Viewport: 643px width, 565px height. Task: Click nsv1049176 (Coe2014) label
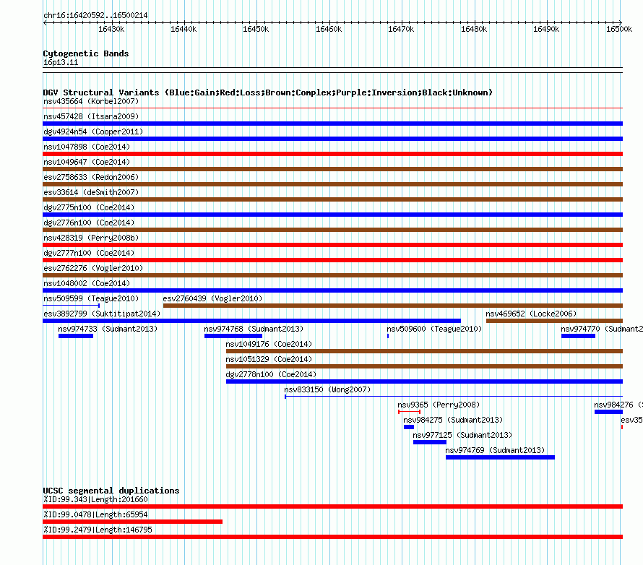269,344
